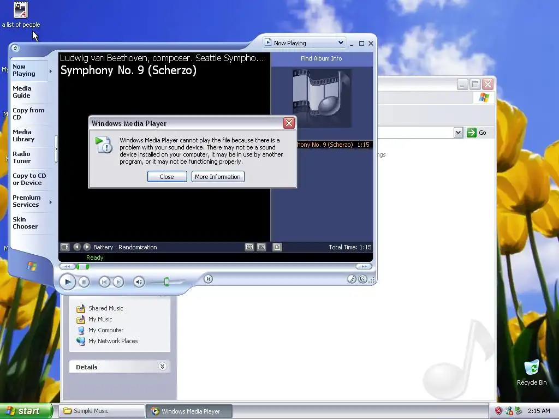Toggle the playlist pane icon
This screenshot has height=419, width=559.
click(x=277, y=247)
